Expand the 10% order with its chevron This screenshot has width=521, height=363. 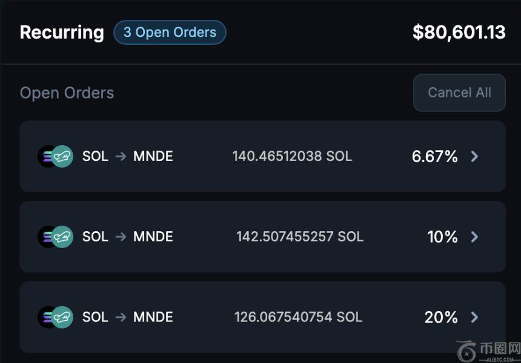(x=474, y=237)
